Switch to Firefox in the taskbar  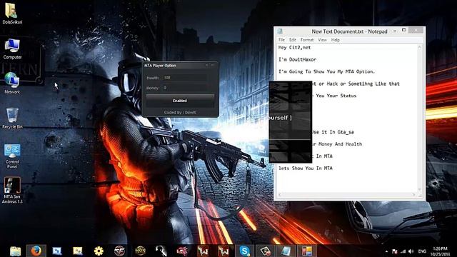36,251
